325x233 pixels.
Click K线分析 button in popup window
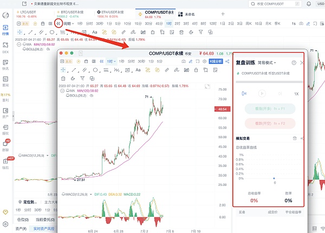(216, 61)
